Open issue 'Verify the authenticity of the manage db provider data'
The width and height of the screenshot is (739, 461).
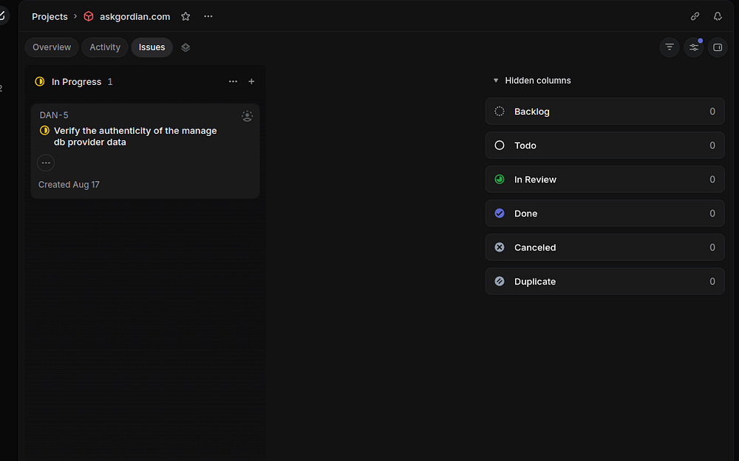coord(135,136)
